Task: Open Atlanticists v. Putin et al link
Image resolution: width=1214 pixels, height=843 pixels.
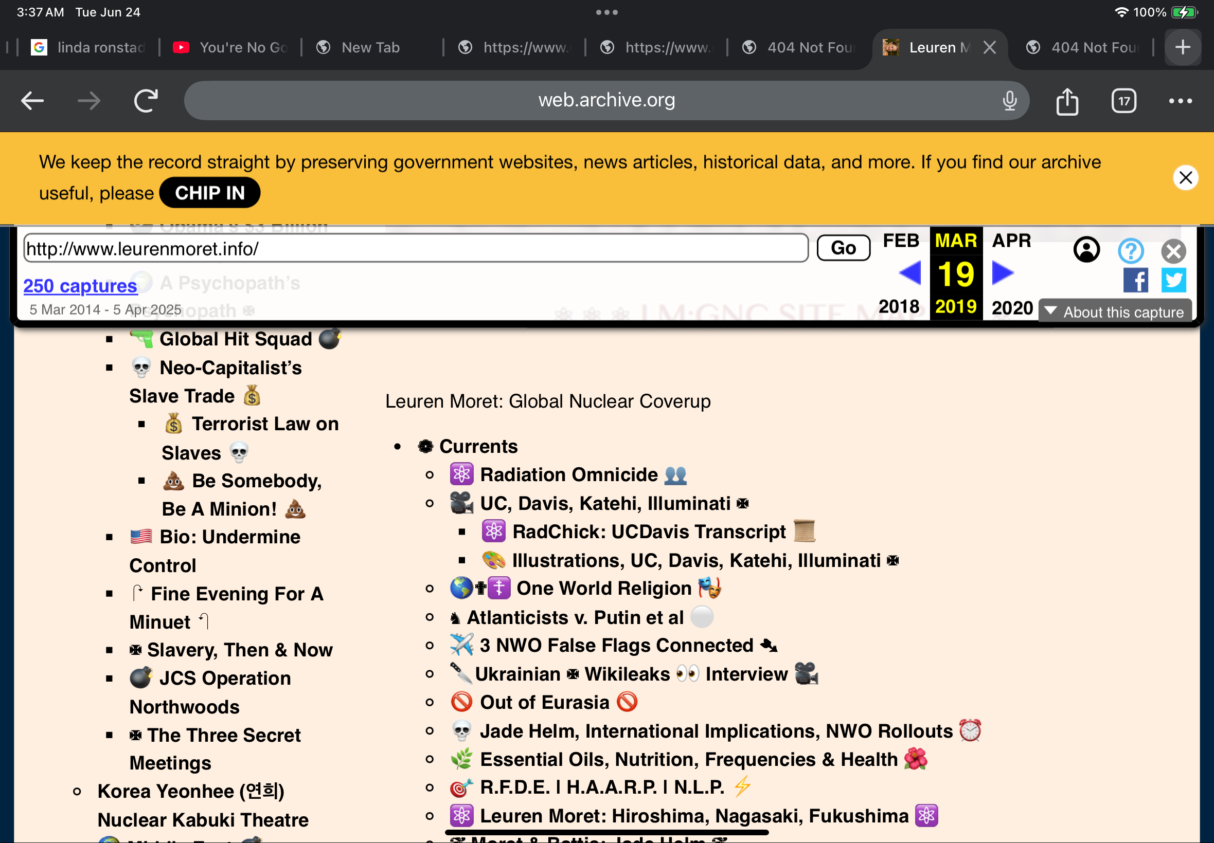Action: coord(581,617)
